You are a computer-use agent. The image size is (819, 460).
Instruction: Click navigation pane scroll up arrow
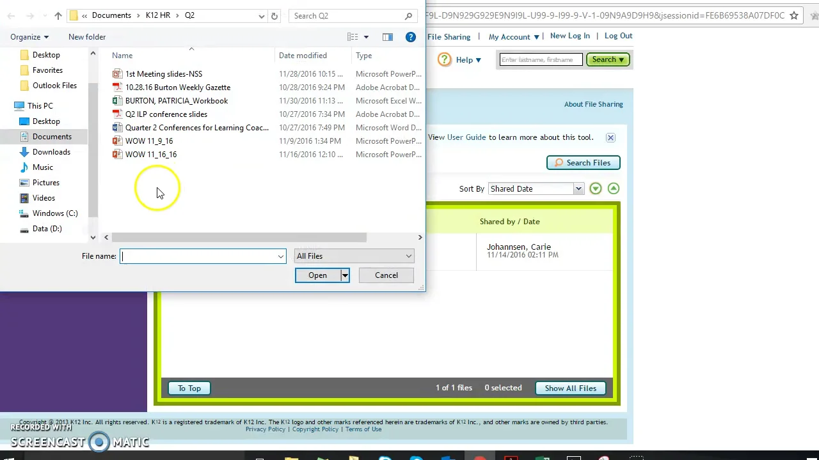(93, 54)
